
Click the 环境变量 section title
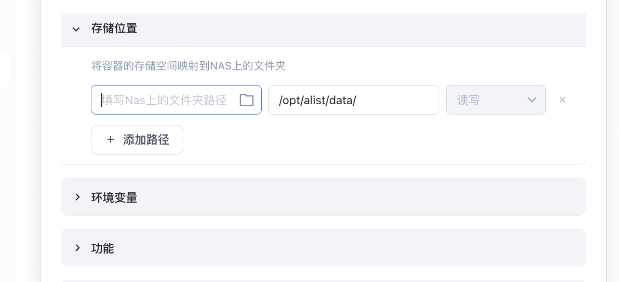(x=114, y=198)
